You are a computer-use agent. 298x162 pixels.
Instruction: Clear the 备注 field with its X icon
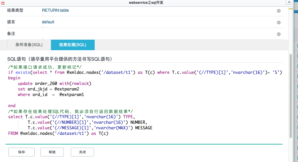[x=278, y=34]
